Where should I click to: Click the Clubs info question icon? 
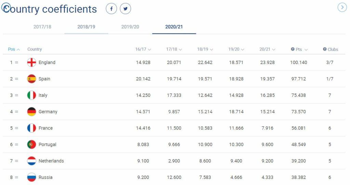325,49
